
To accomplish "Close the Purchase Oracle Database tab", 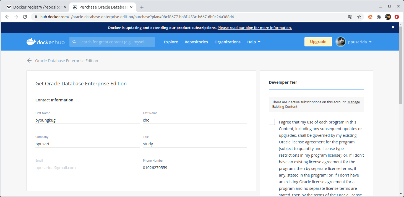I will coord(131,7).
